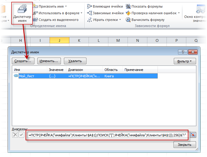
Task: Remove arrows with Убрать стрелки
Action: click(x=89, y=20)
